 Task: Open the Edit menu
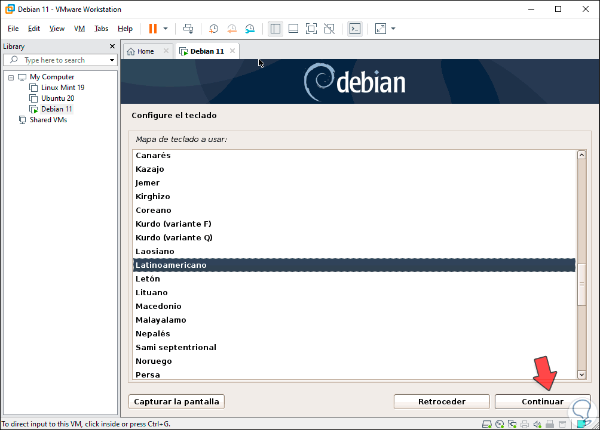pyautogui.click(x=33, y=29)
